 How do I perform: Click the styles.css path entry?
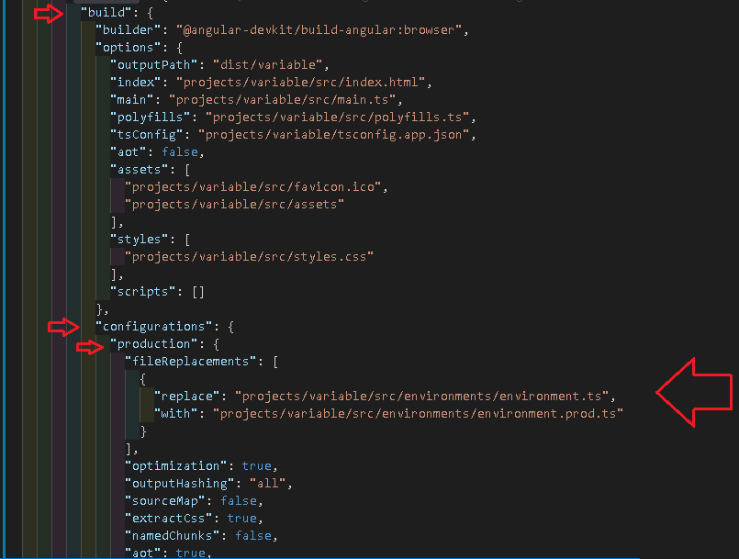click(x=249, y=257)
